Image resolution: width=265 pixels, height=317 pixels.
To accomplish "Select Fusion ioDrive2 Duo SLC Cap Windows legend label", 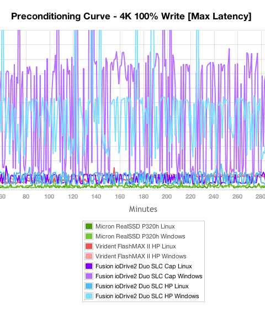I will tap(149, 276).
